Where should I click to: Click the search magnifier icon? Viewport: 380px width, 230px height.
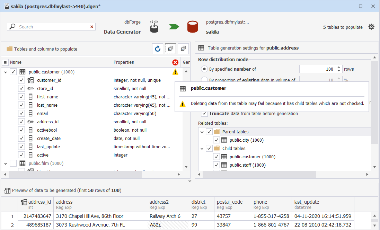(x=12, y=26)
